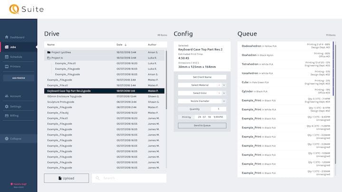Viewport: 342px width, 192px height.
Task: Switch to the Jobs sidebar tab
Action: (13, 47)
